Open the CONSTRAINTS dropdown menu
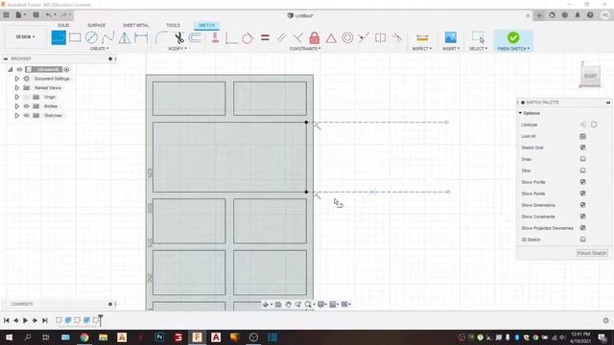The height and width of the screenshot is (345, 614). pyautogui.click(x=305, y=49)
